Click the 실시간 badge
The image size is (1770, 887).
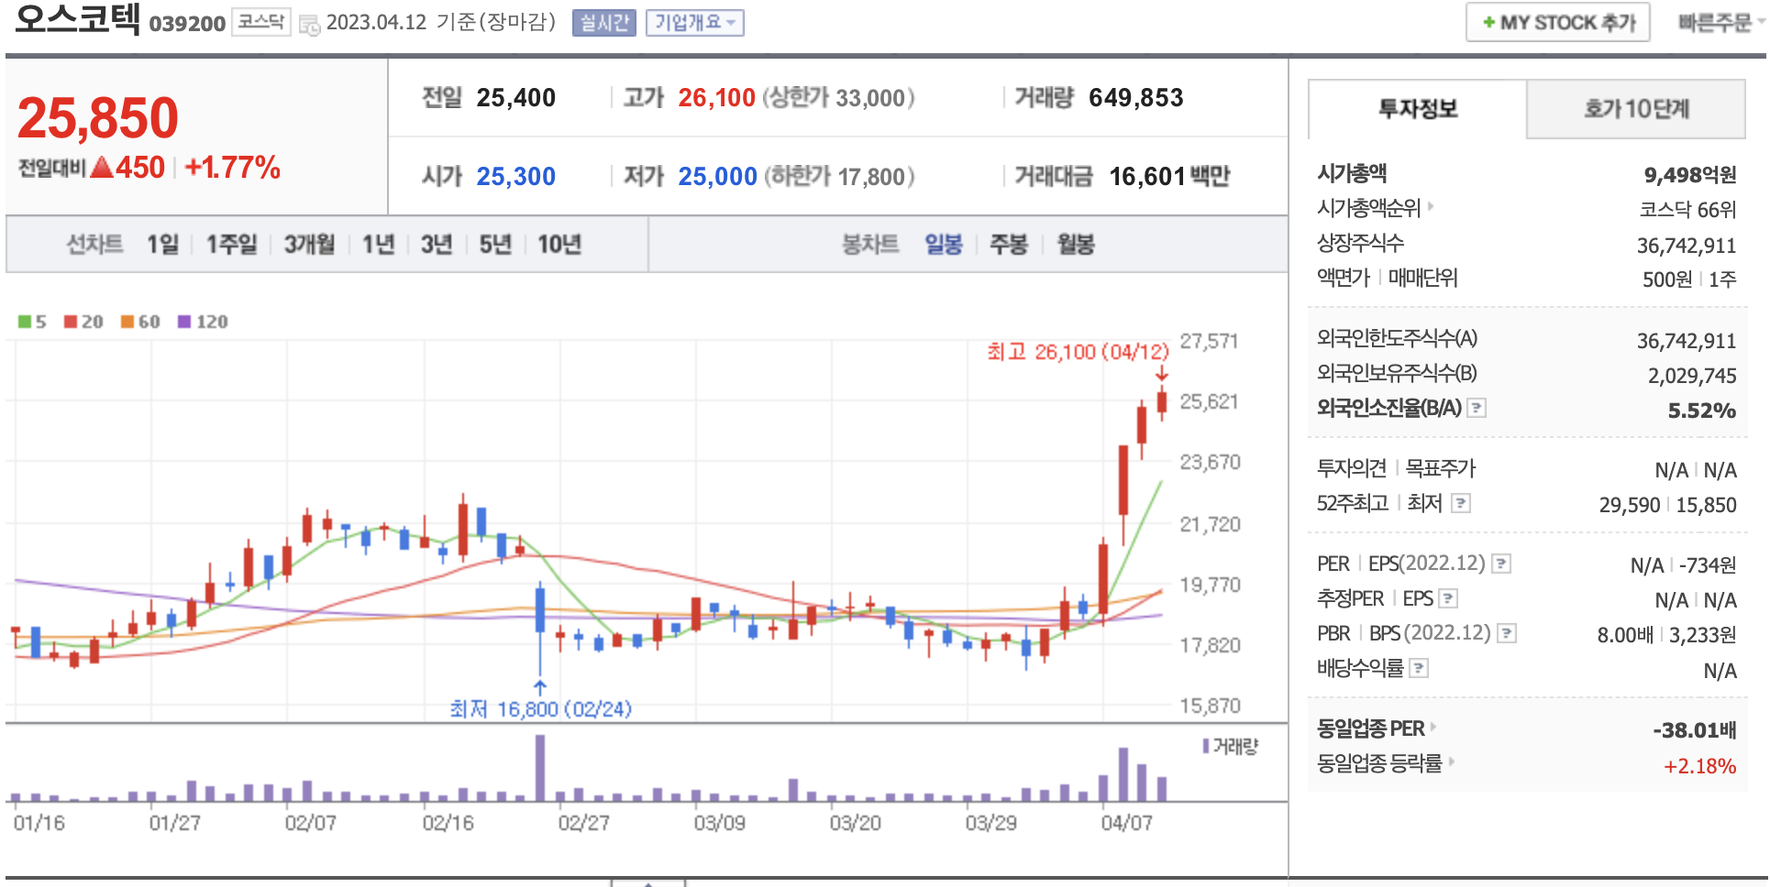pos(603,23)
